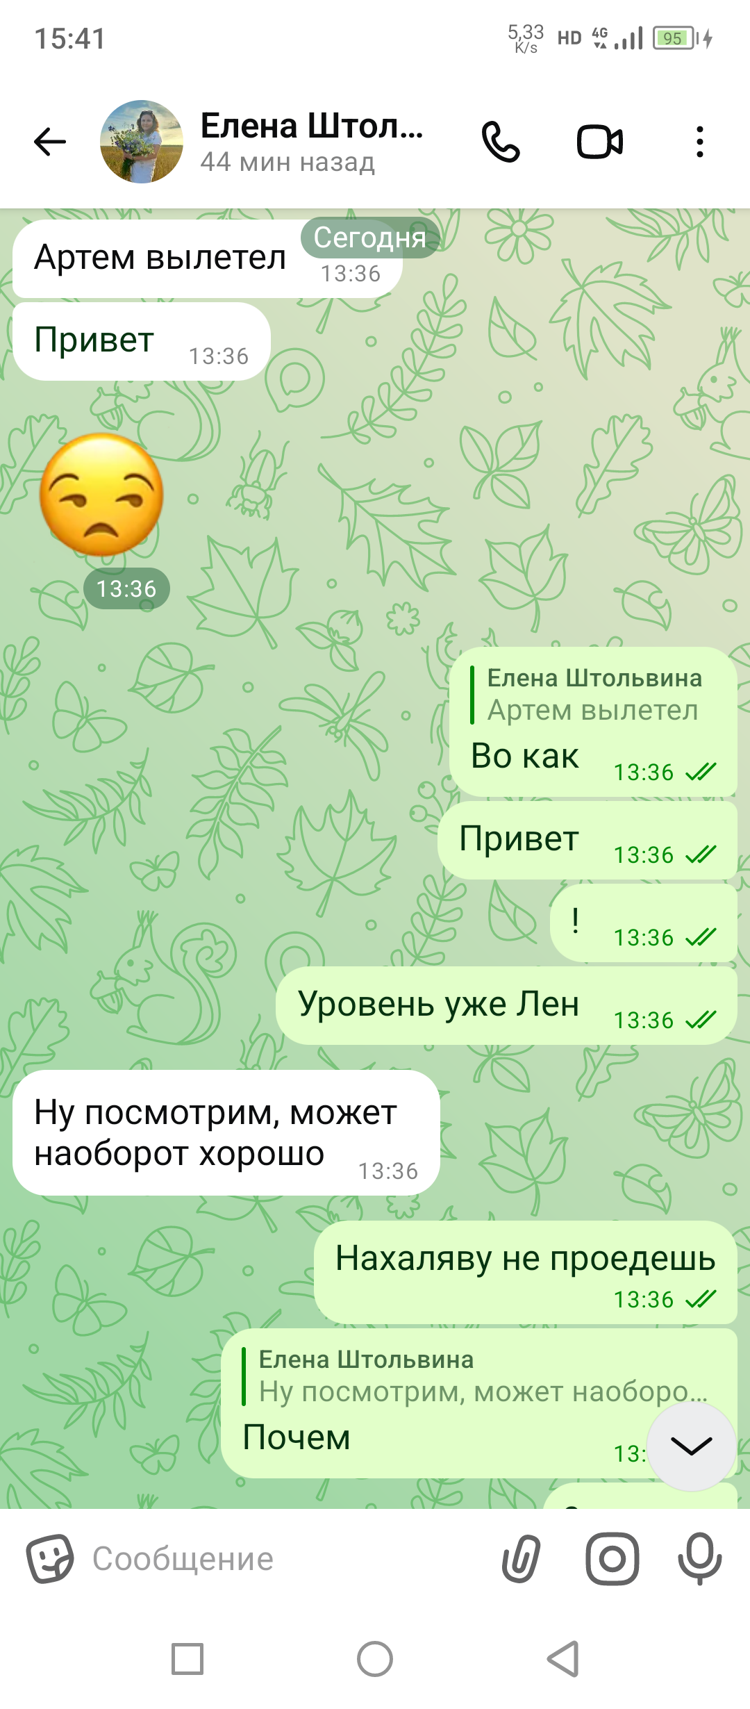
Task: Open the three-dot overflow menu
Action: [x=700, y=142]
